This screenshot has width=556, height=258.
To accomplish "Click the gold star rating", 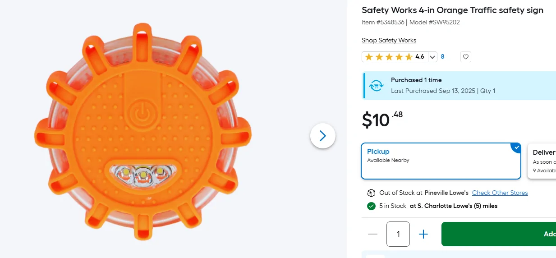I will [388, 57].
